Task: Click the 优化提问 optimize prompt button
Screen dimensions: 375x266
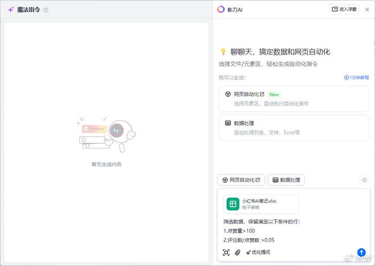Action: pos(258,252)
